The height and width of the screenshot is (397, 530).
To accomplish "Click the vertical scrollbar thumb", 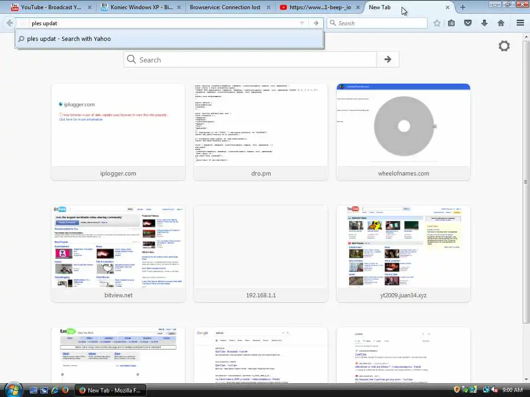I will point(526,181).
